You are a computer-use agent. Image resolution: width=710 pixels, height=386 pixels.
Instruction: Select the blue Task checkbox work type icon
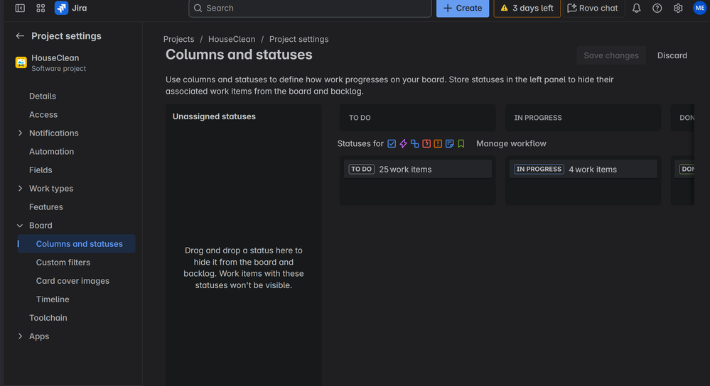pyautogui.click(x=392, y=144)
